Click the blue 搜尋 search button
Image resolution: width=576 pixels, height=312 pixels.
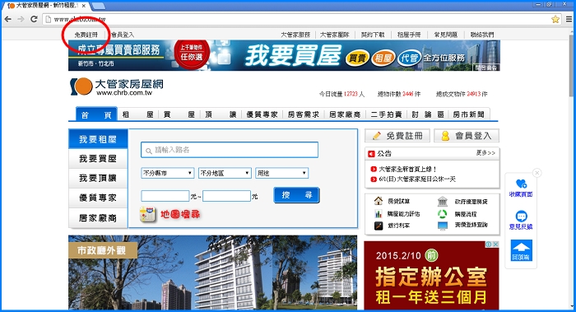pyautogui.click(x=296, y=195)
